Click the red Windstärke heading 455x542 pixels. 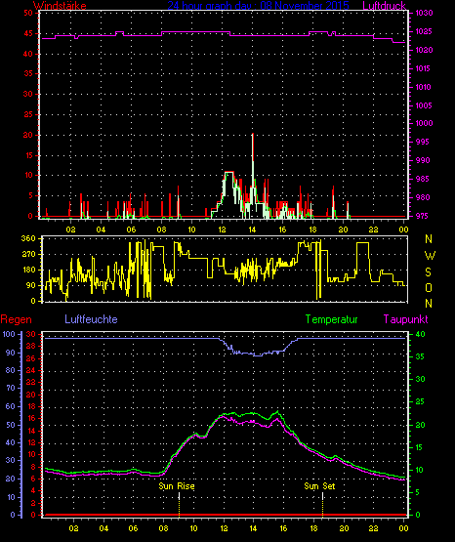(x=60, y=6)
